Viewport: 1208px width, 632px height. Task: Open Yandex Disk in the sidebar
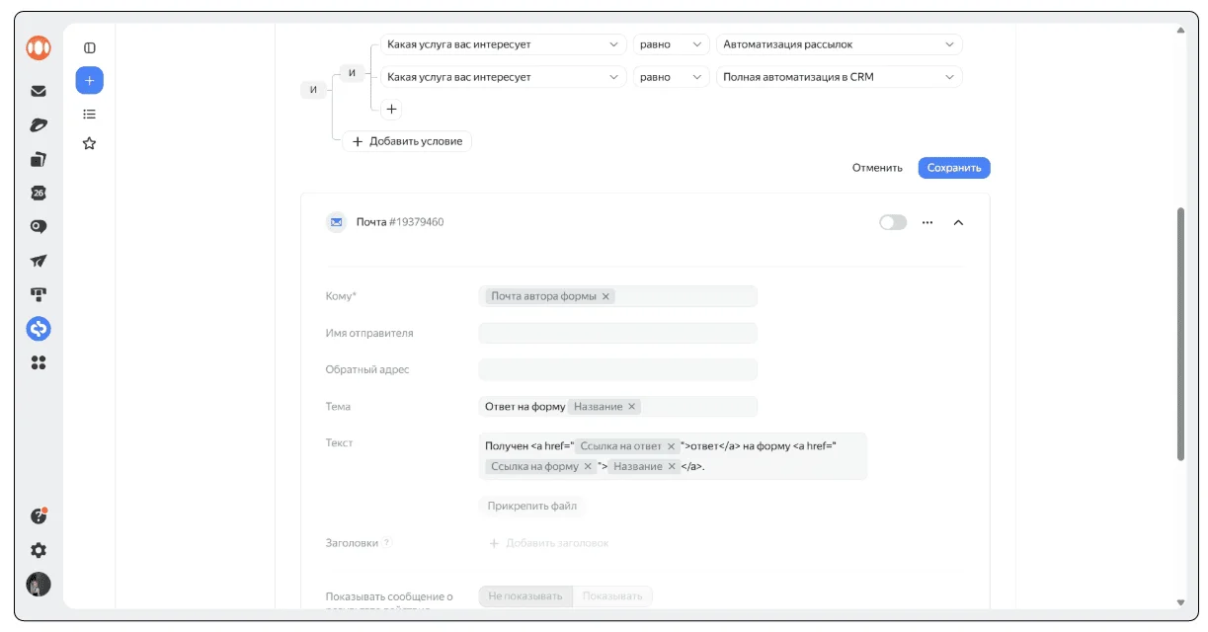(x=39, y=125)
